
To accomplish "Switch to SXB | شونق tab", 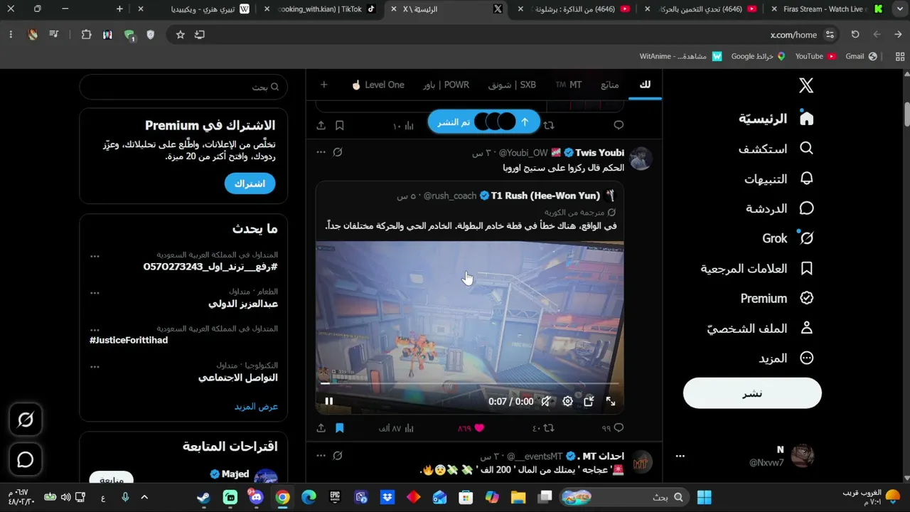I will (x=512, y=85).
